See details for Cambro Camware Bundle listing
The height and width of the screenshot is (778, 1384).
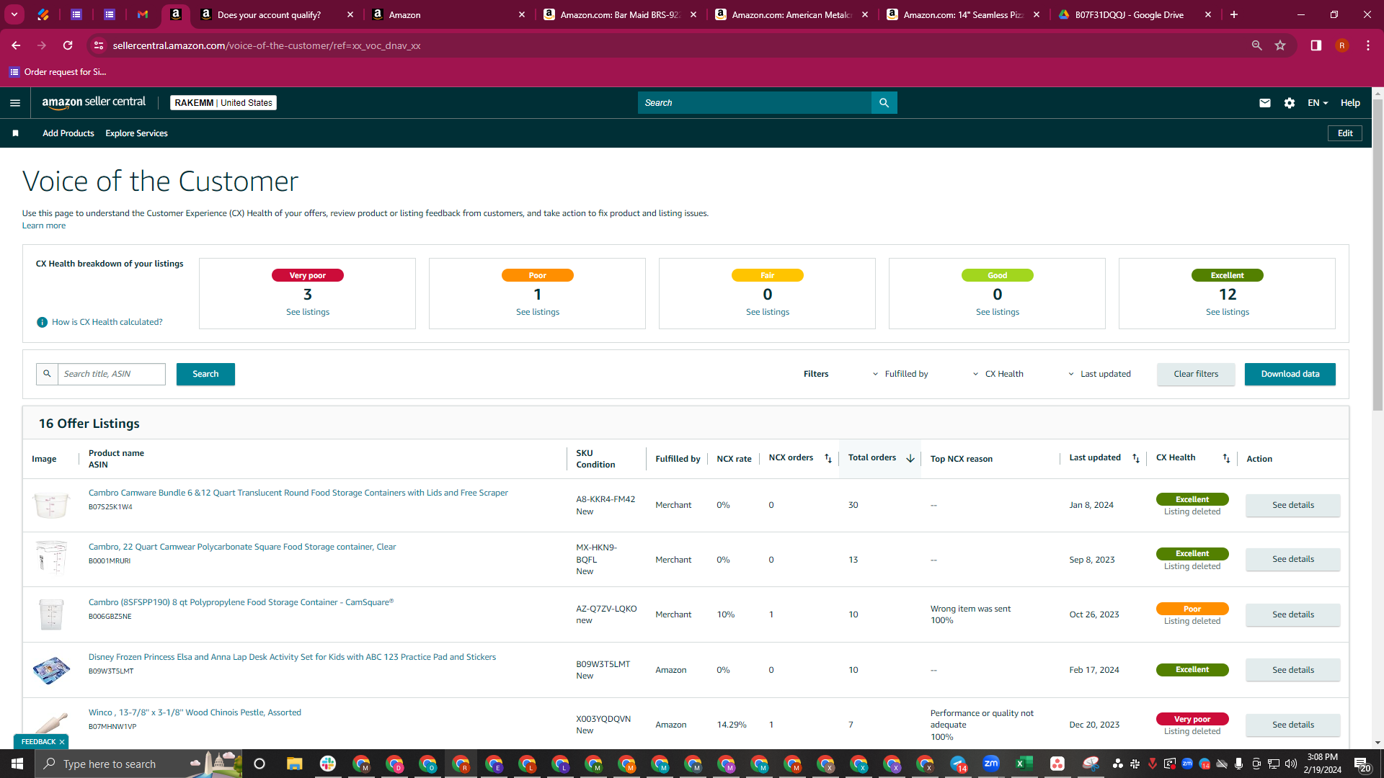tap(1293, 505)
